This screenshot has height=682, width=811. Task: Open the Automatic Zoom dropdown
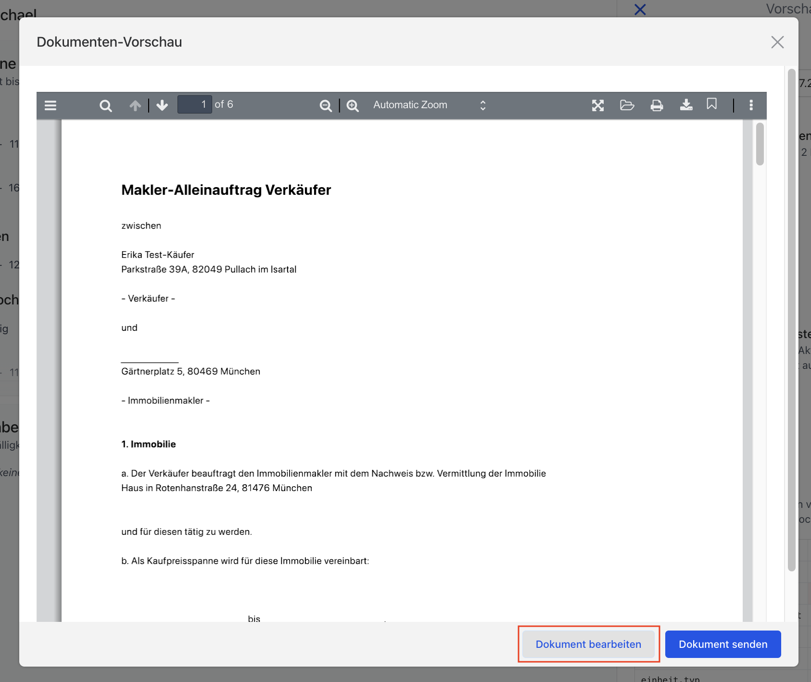point(429,105)
